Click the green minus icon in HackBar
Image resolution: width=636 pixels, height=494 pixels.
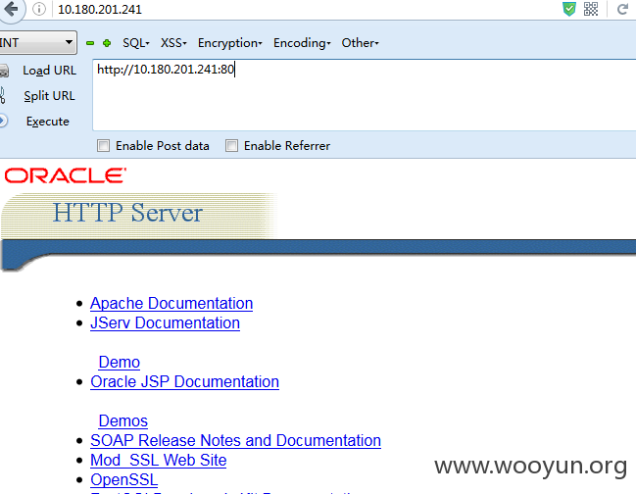click(x=90, y=43)
